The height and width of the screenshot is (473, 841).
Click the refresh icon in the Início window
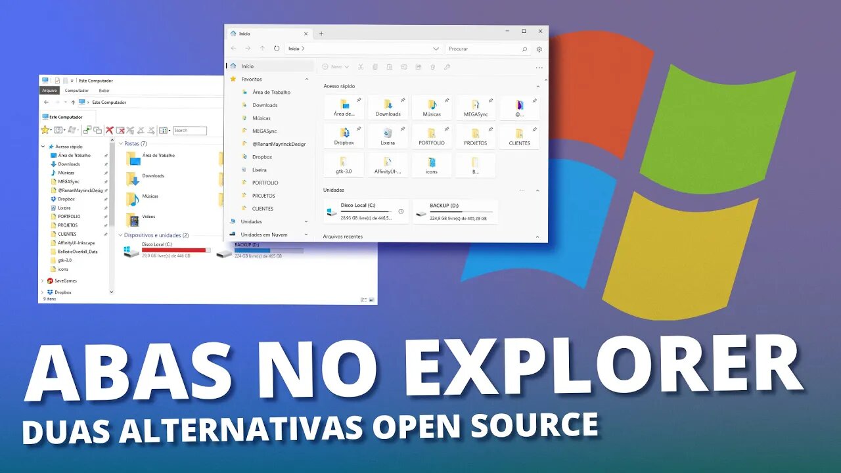[277, 49]
